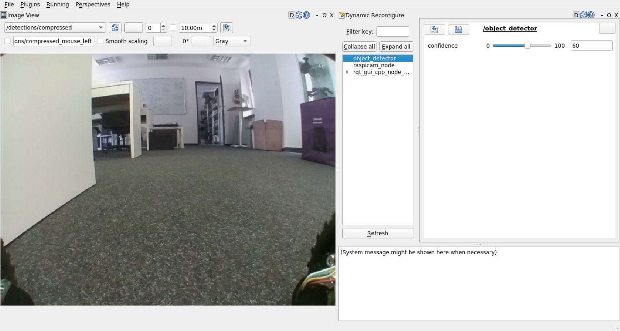Open the Plugins menu
This screenshot has width=620, height=331.
click(30, 5)
